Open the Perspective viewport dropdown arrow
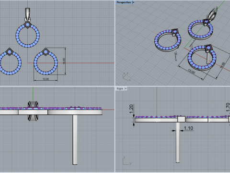 point(133,2)
